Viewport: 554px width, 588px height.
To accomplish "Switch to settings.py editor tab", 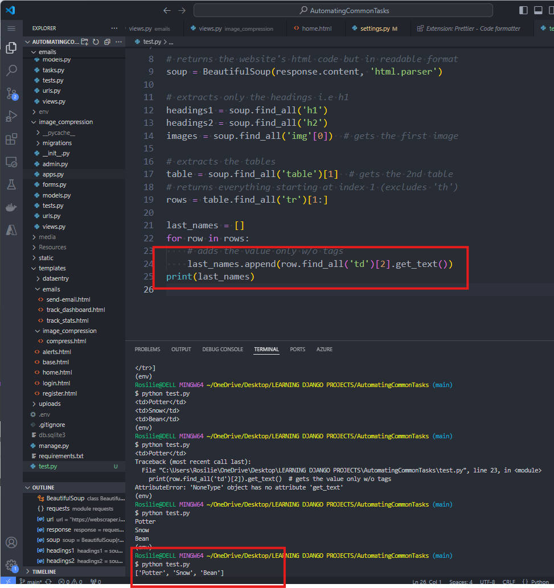I will coord(378,28).
